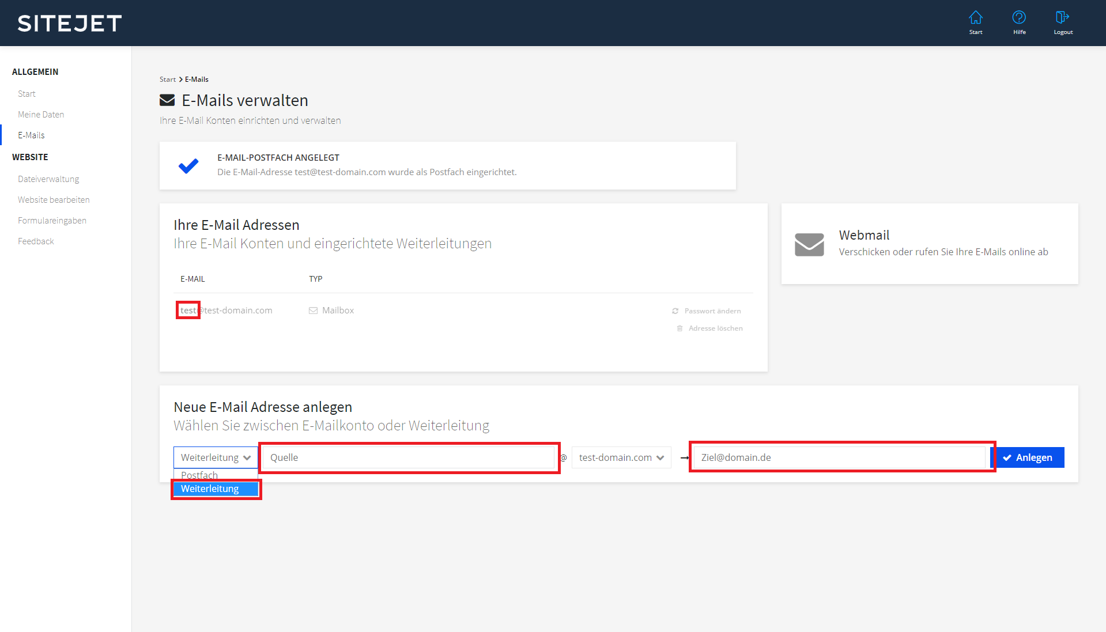Click the SITEJET logo
The width and height of the screenshot is (1106, 632).
(69, 23)
